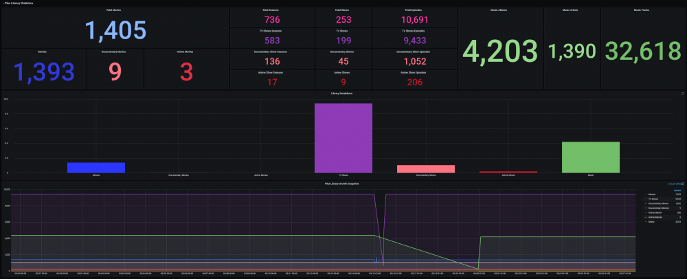
Task: Click the Anime Movies value 3
Action: pos(186,72)
